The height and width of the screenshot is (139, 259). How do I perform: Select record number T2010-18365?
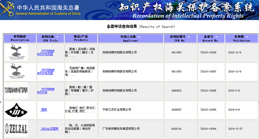[208, 109]
